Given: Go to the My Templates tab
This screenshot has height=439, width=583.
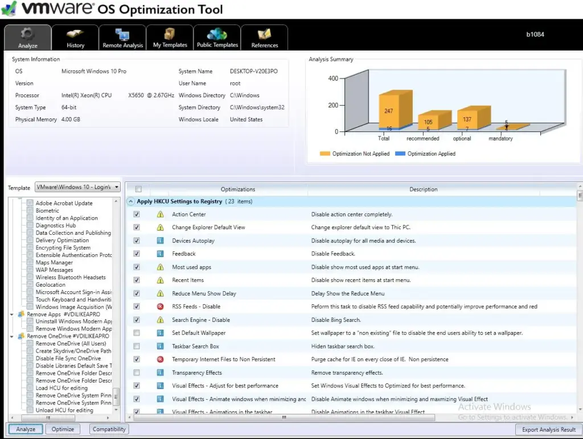Looking at the screenshot, I should coord(170,37).
